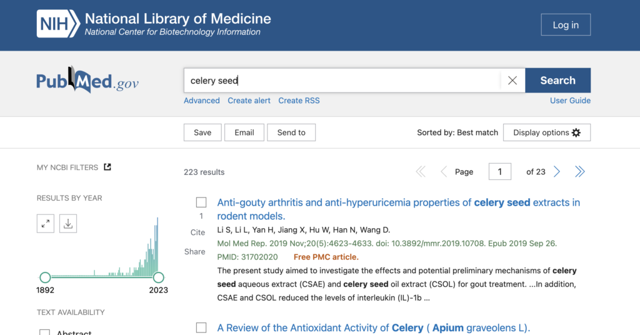Click the NIH logo

pyautogui.click(x=58, y=24)
